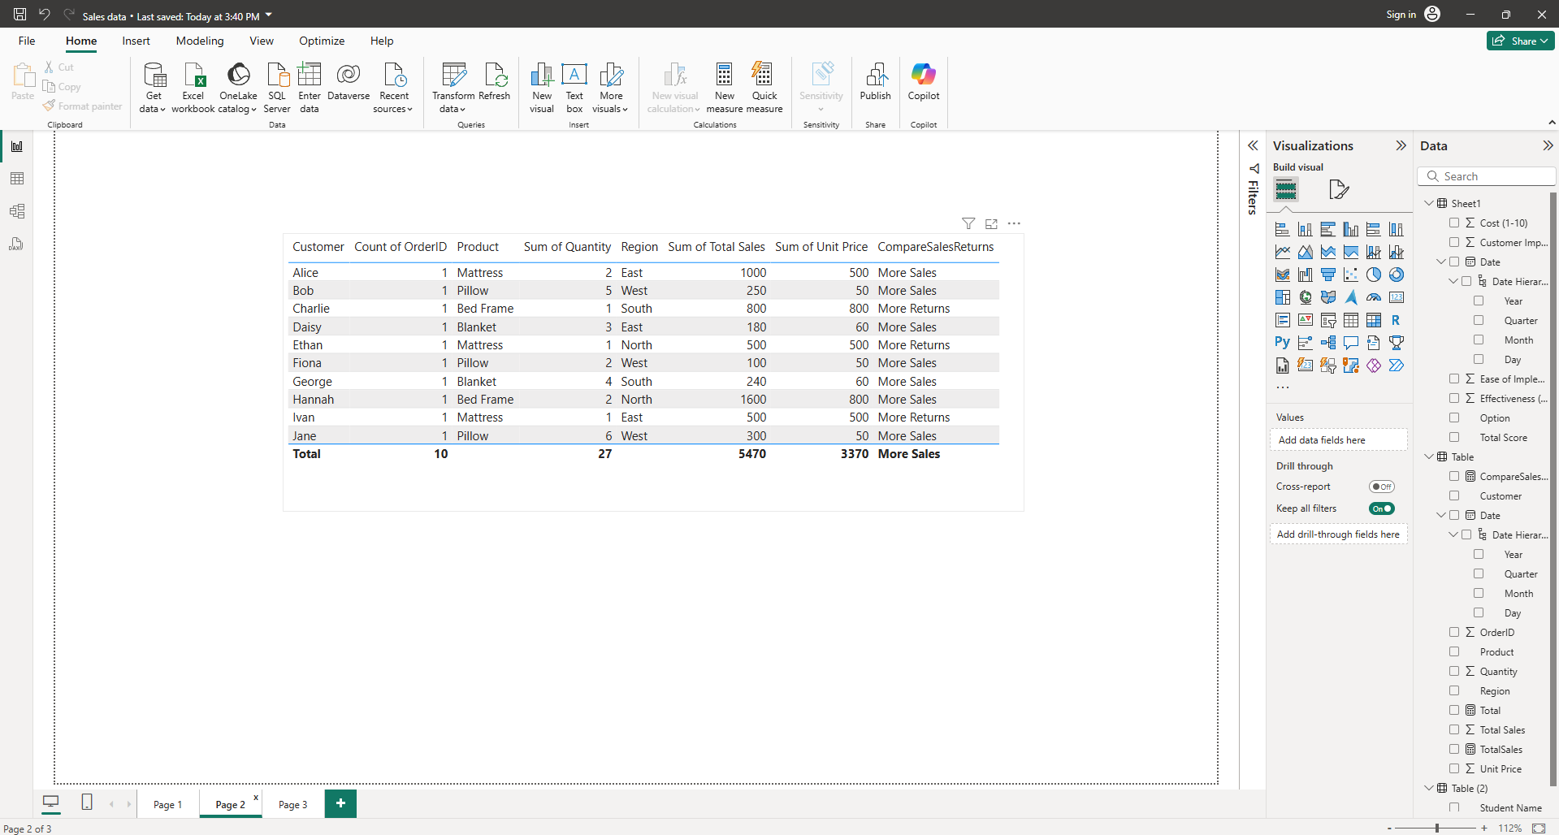This screenshot has width=1559, height=835.
Task: Toggle Cross-report drill through switch
Action: tap(1381, 487)
